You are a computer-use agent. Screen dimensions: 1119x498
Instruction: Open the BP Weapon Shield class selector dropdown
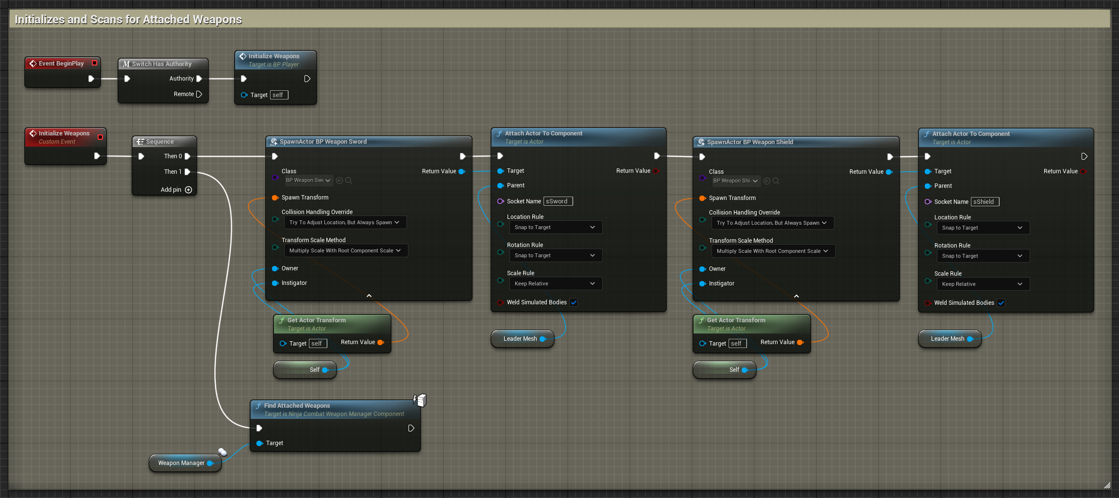click(735, 181)
